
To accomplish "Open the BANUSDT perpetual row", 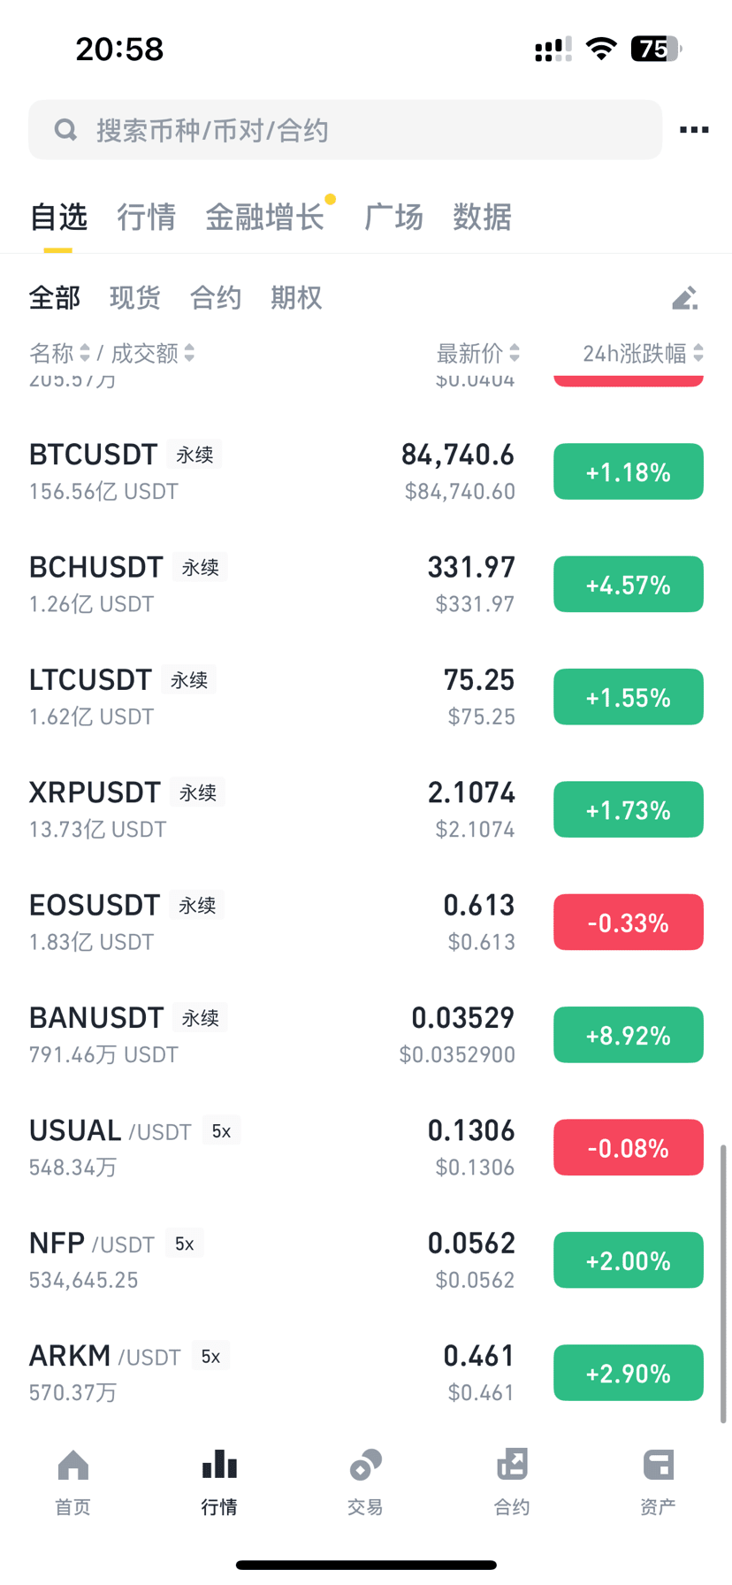I will click(x=366, y=1035).
